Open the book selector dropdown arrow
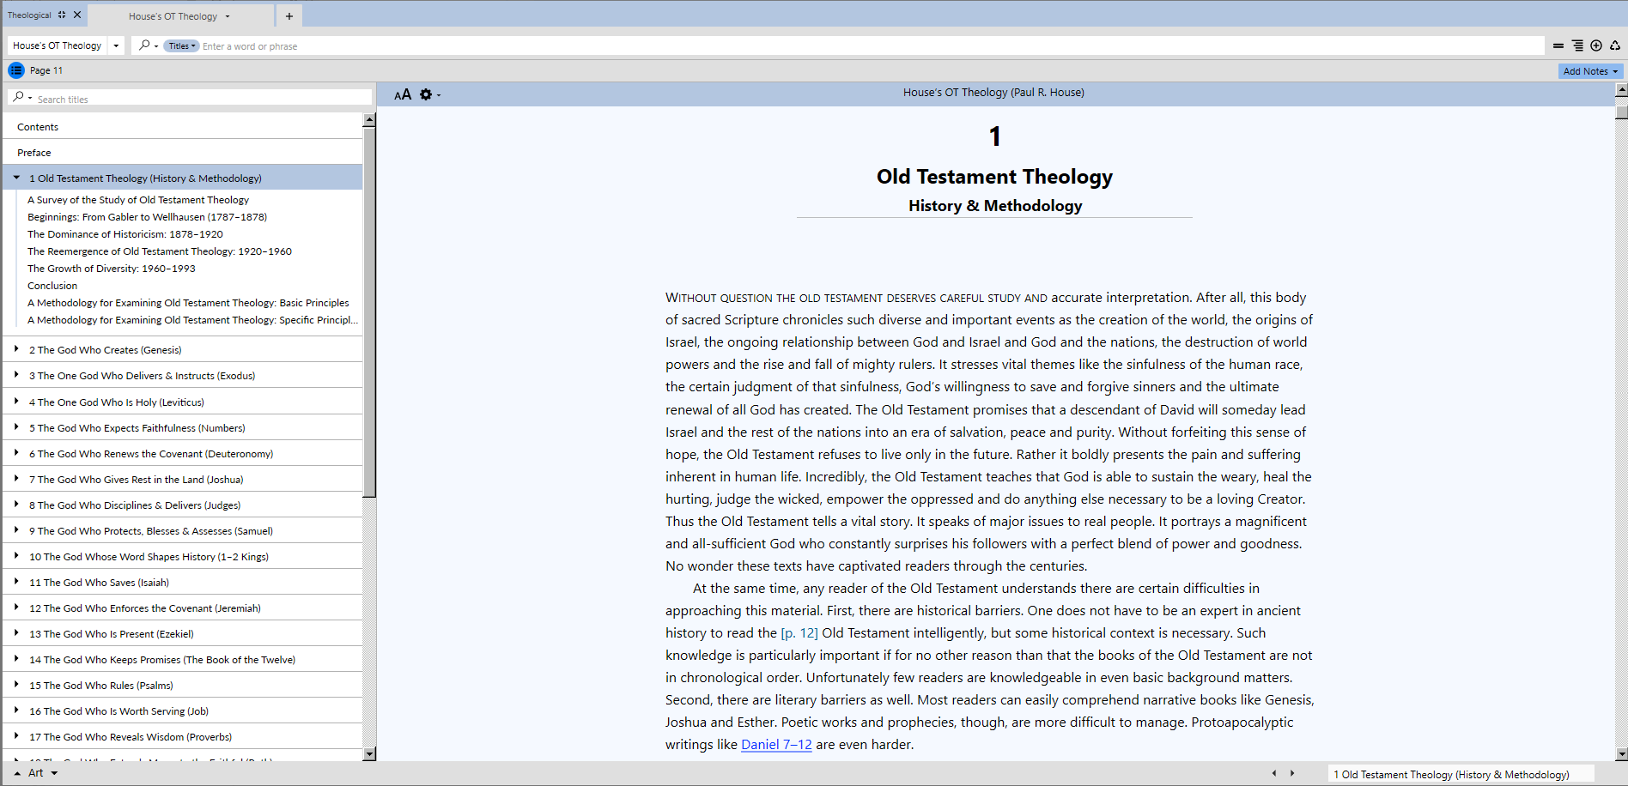Image resolution: width=1628 pixels, height=786 pixels. point(116,45)
